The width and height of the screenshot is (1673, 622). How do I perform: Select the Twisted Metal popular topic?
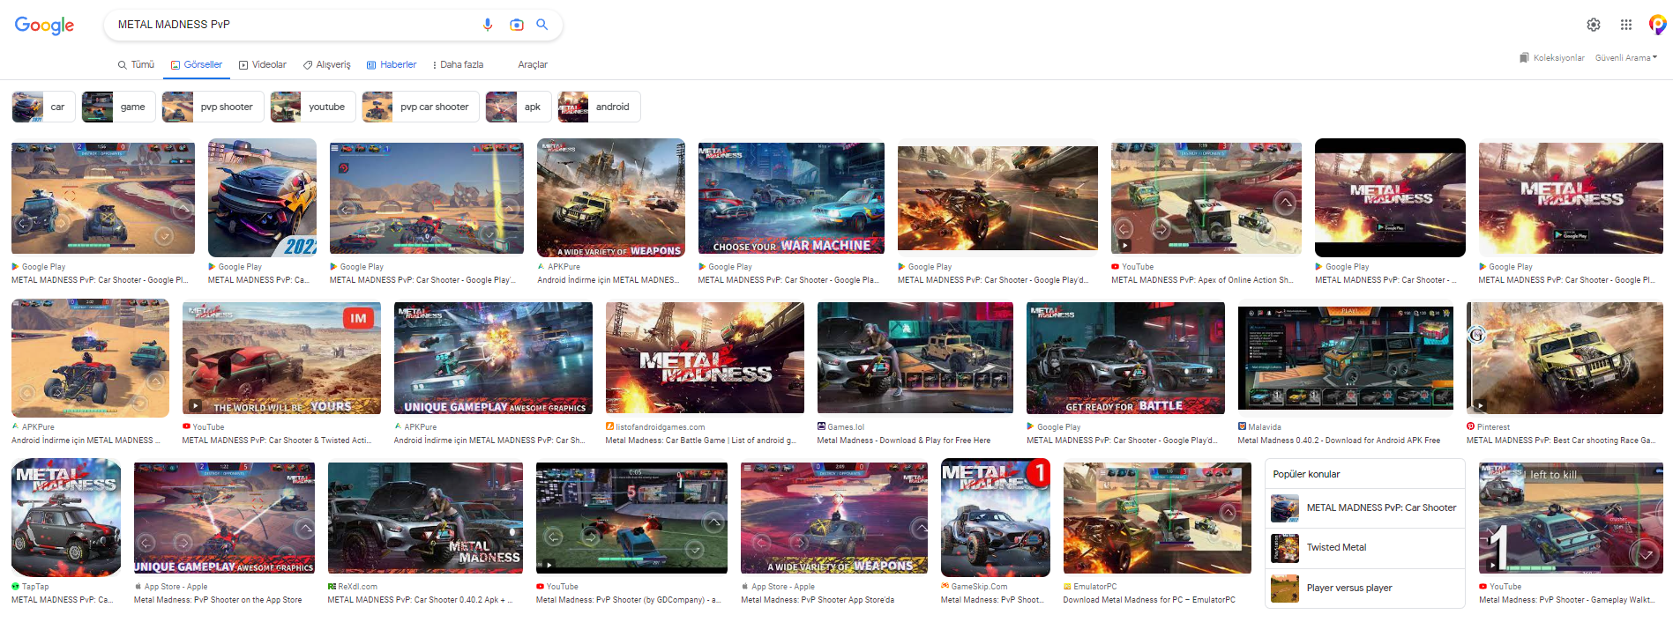[1365, 548]
